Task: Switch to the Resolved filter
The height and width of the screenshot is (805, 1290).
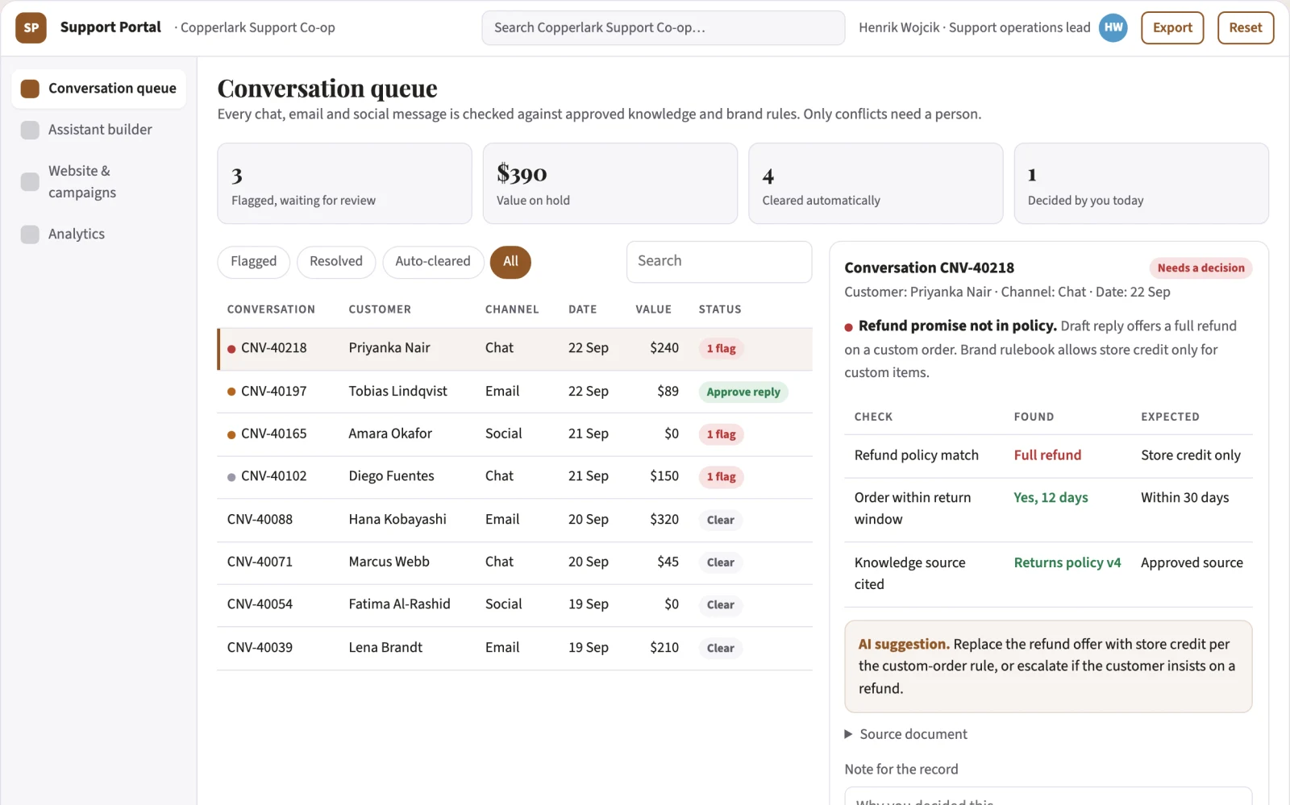Action: coord(336,262)
